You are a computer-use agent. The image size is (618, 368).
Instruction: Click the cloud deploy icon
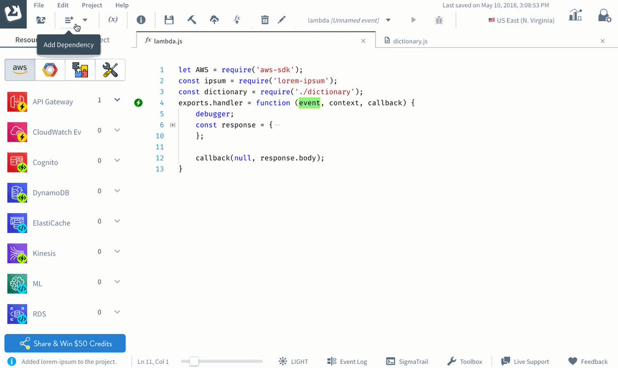coord(214,20)
